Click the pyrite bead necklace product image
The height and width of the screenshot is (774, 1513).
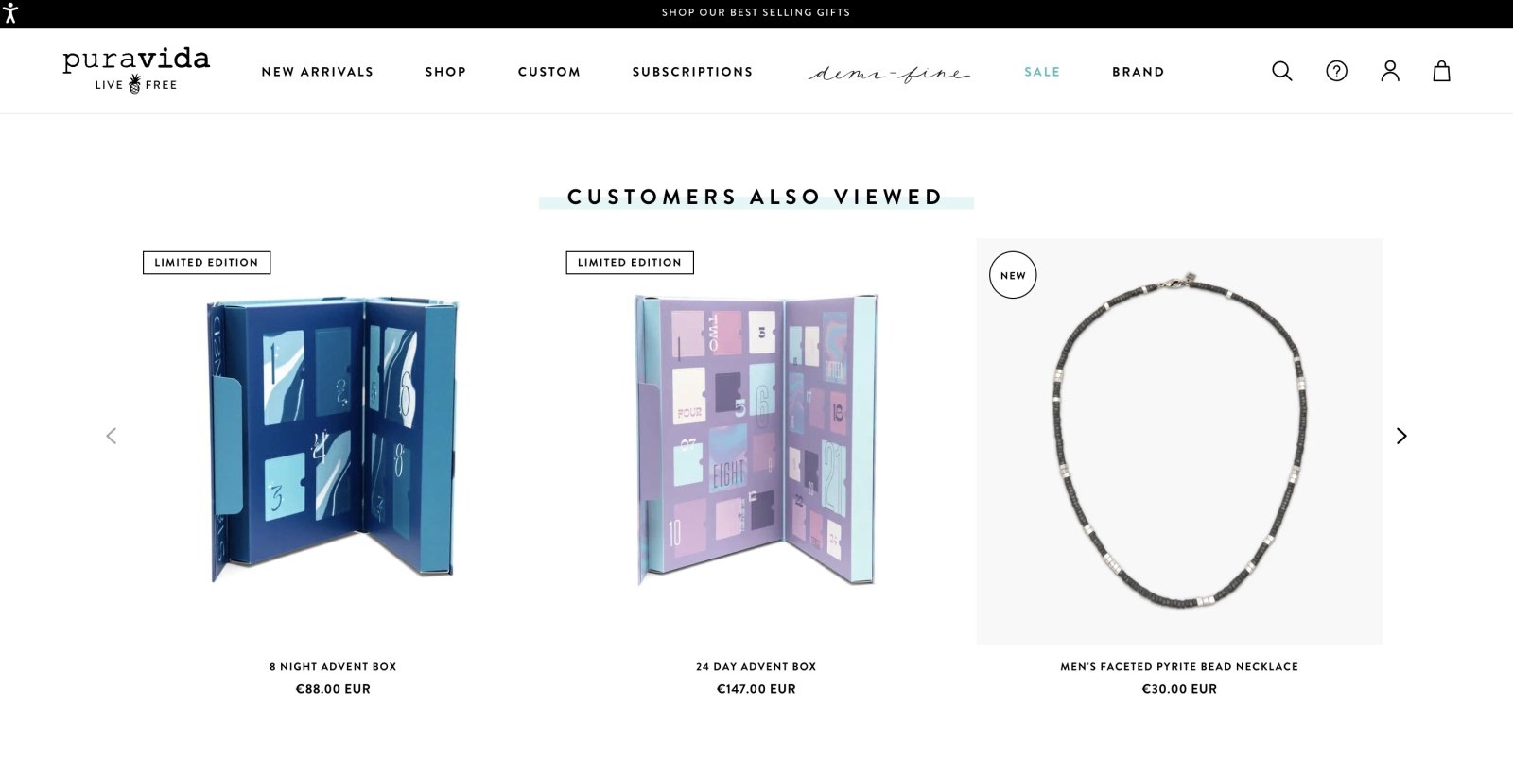pos(1180,439)
